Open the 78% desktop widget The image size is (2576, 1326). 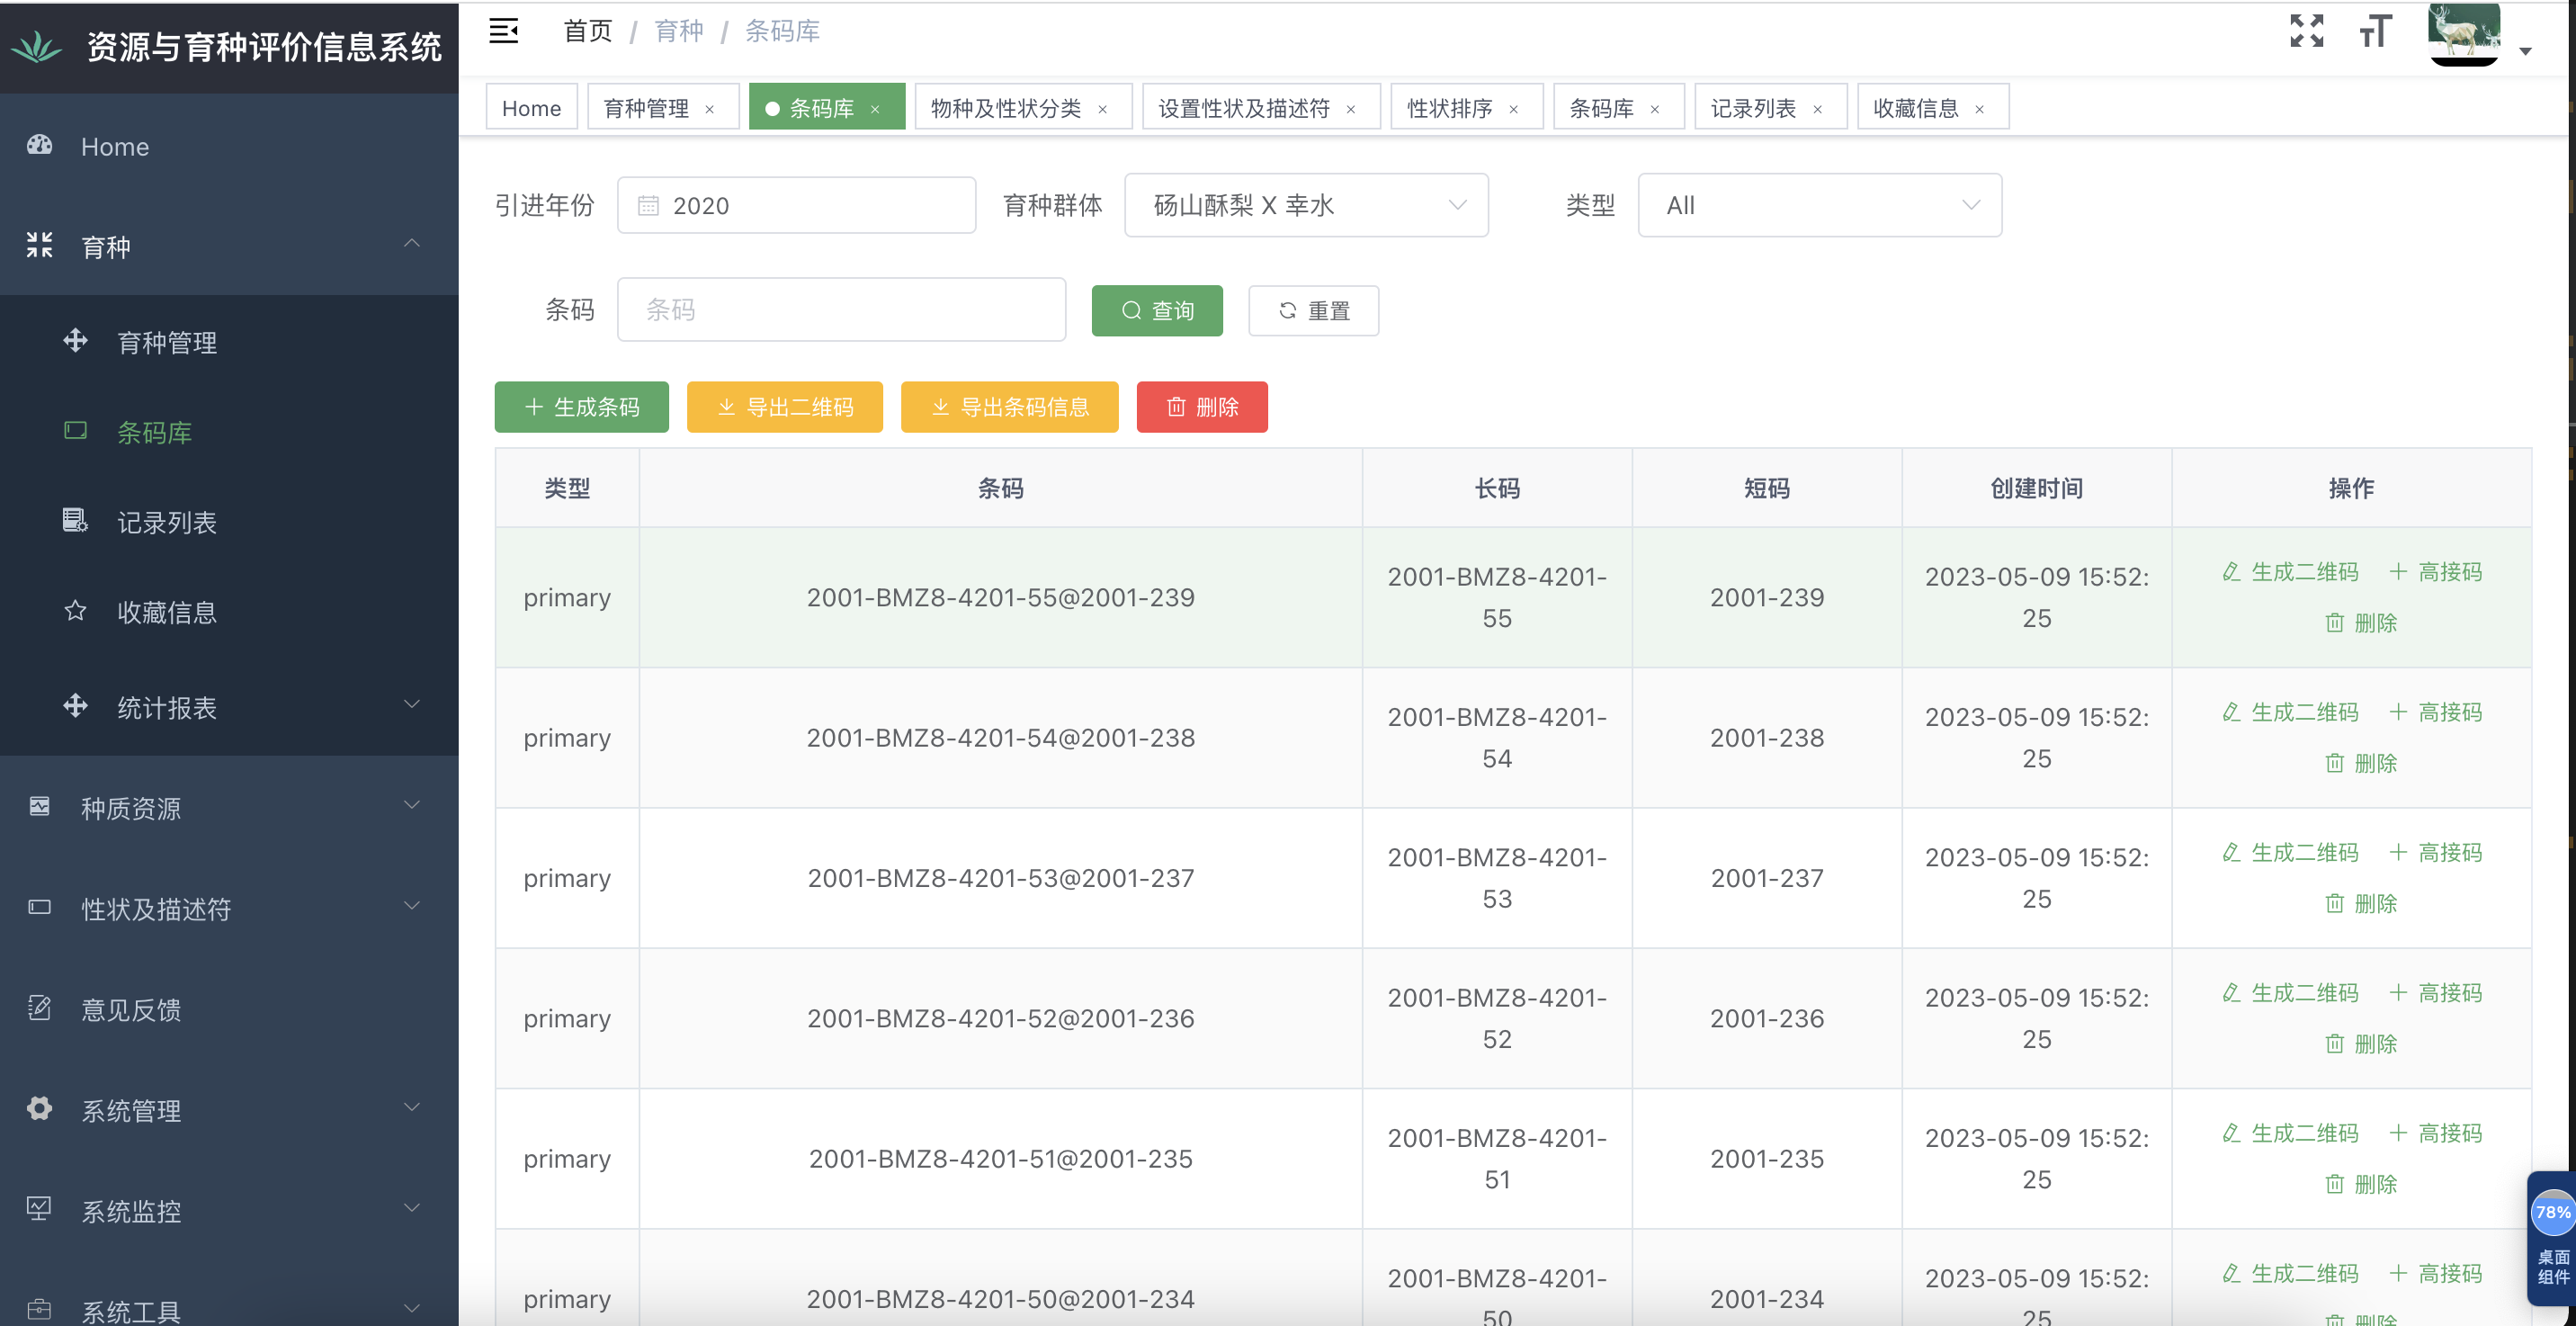[x=2551, y=1238]
